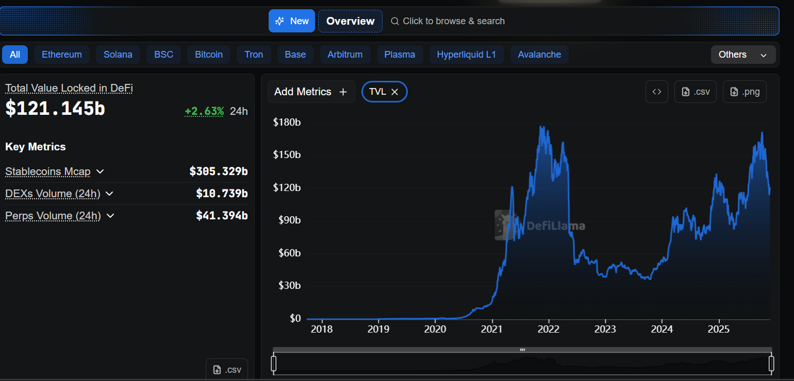Image resolution: width=794 pixels, height=381 pixels.
Task: Switch to the Overview tab
Action: tap(350, 21)
